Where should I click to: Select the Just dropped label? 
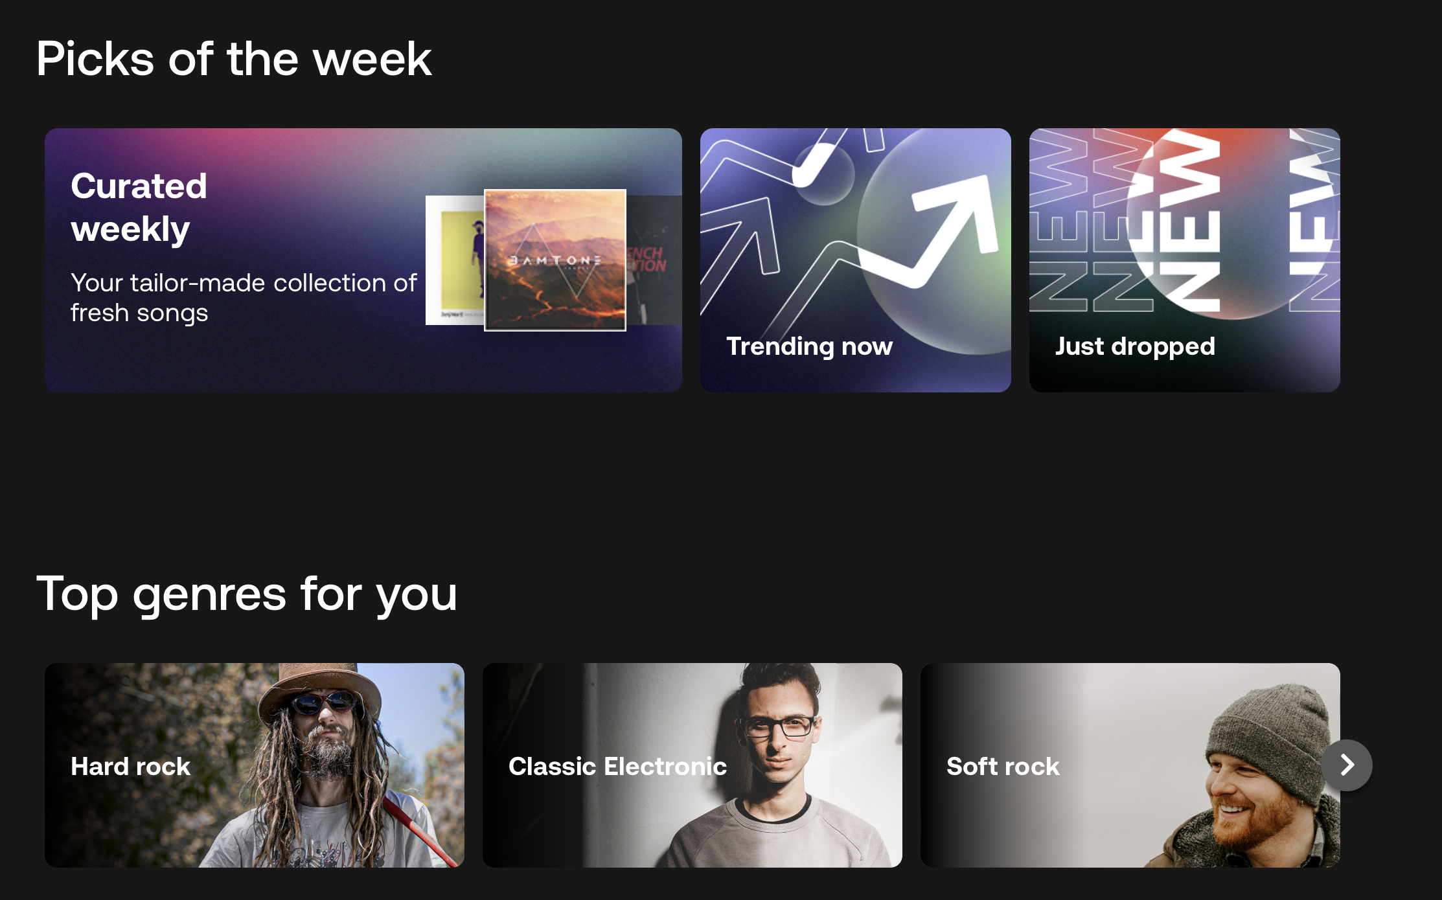(x=1135, y=346)
